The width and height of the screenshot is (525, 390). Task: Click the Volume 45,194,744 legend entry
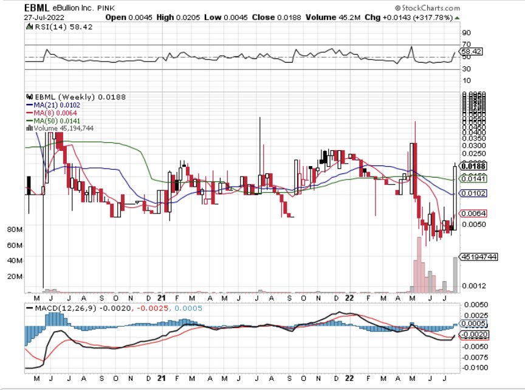(x=64, y=128)
